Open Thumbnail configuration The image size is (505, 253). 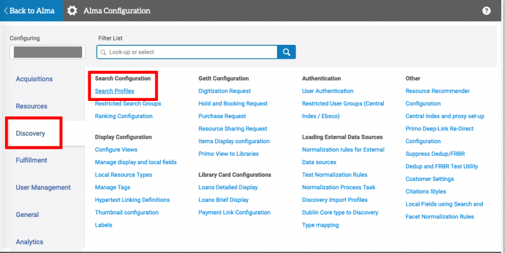127,212
